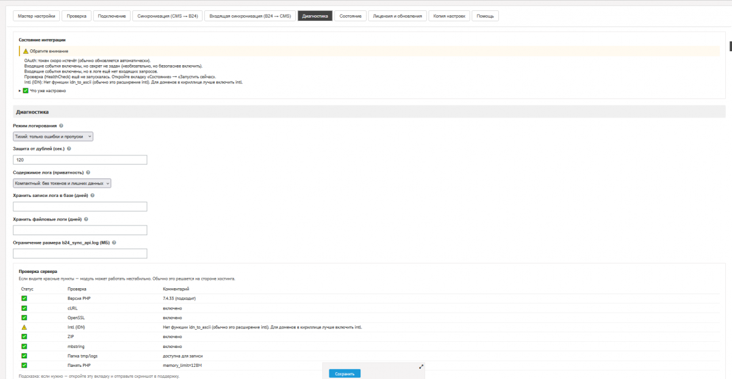
Task: Open the Лицензия и обновления tab
Action: click(x=396, y=16)
